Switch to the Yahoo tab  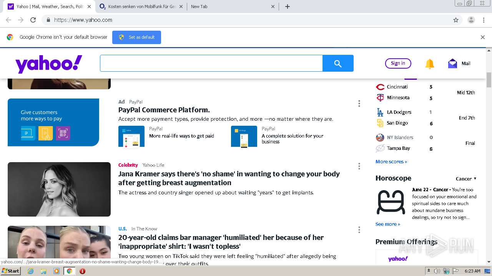tap(49, 7)
